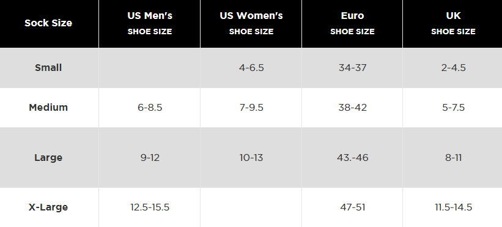This screenshot has width=502, height=227.
Task: Click the US Women's shoe size header
Action: point(251,23)
